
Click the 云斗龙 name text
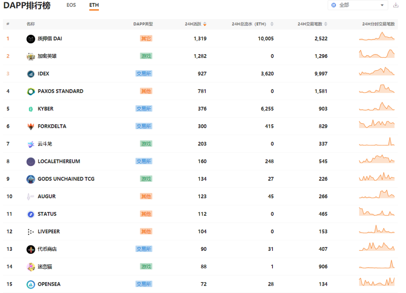click(45, 144)
